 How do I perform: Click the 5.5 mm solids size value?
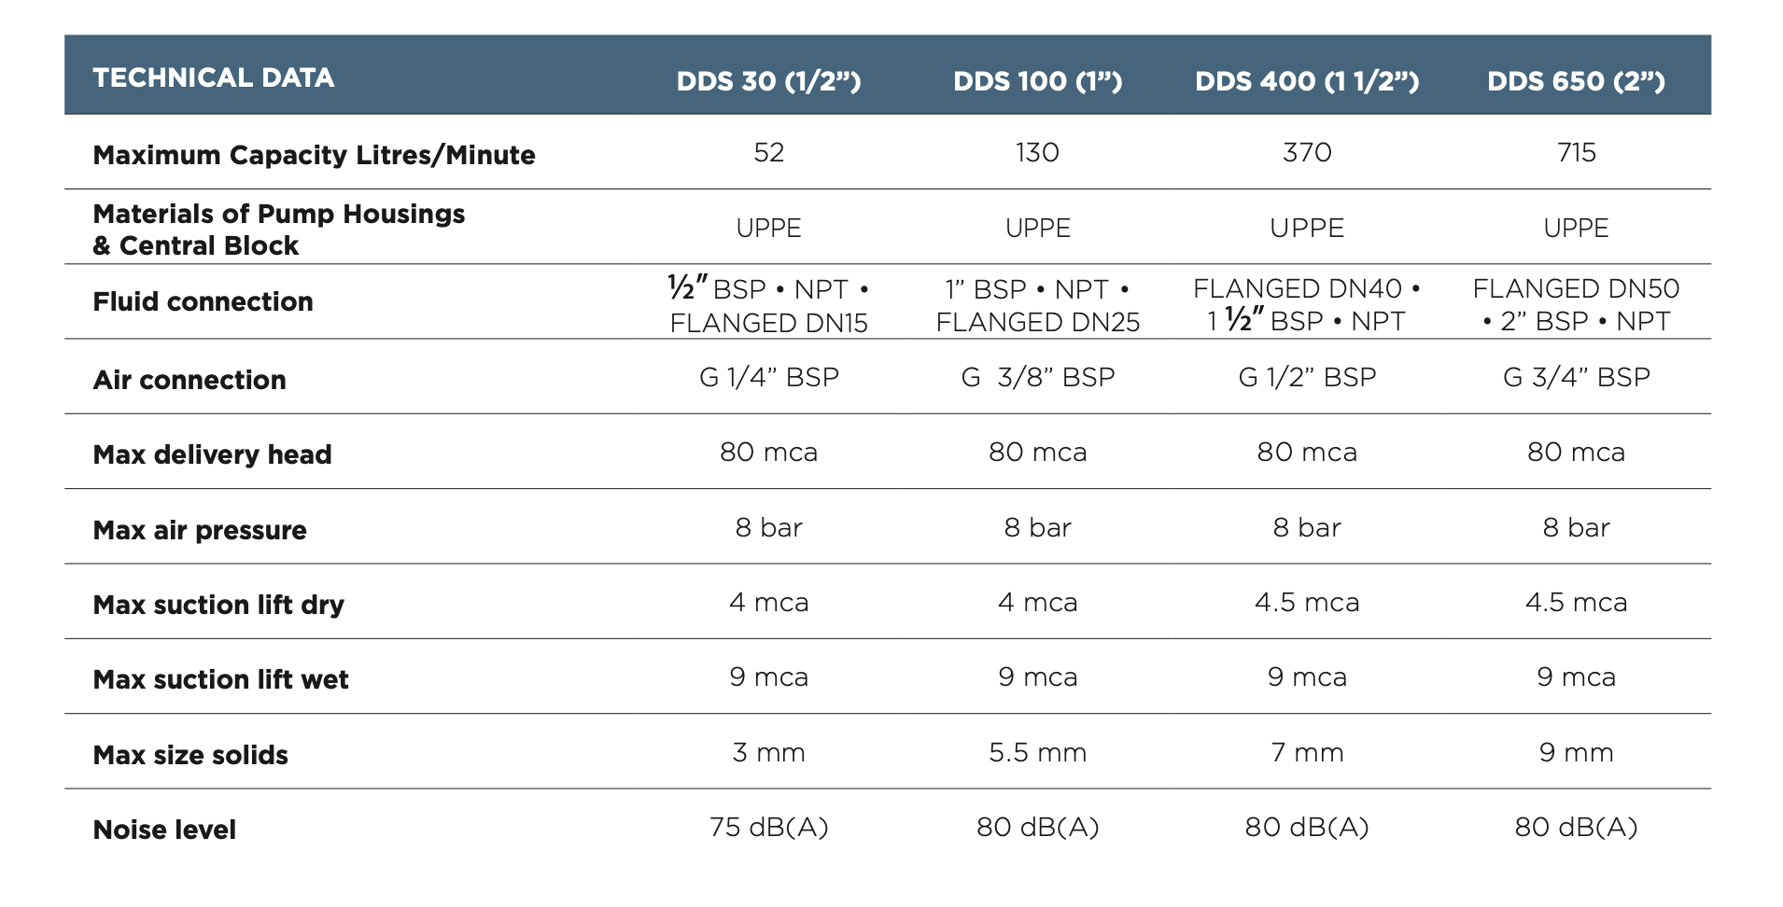point(1038,752)
